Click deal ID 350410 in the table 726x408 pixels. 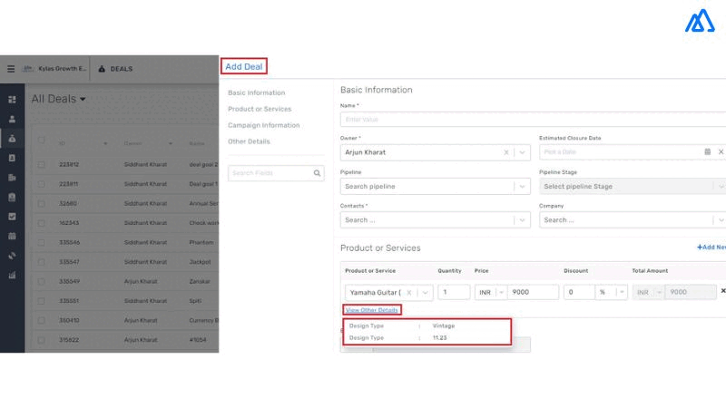click(x=69, y=320)
